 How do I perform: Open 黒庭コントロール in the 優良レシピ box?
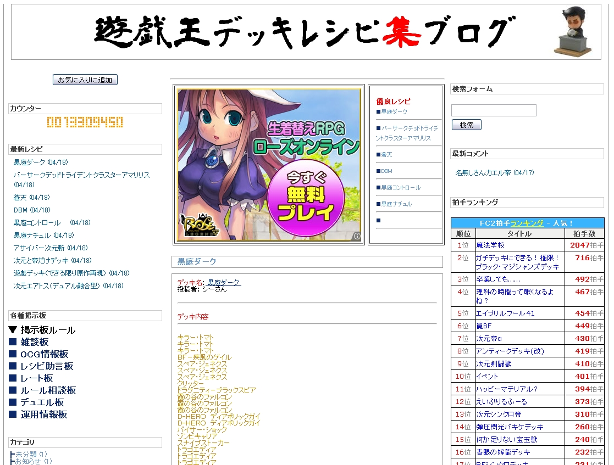pos(401,188)
